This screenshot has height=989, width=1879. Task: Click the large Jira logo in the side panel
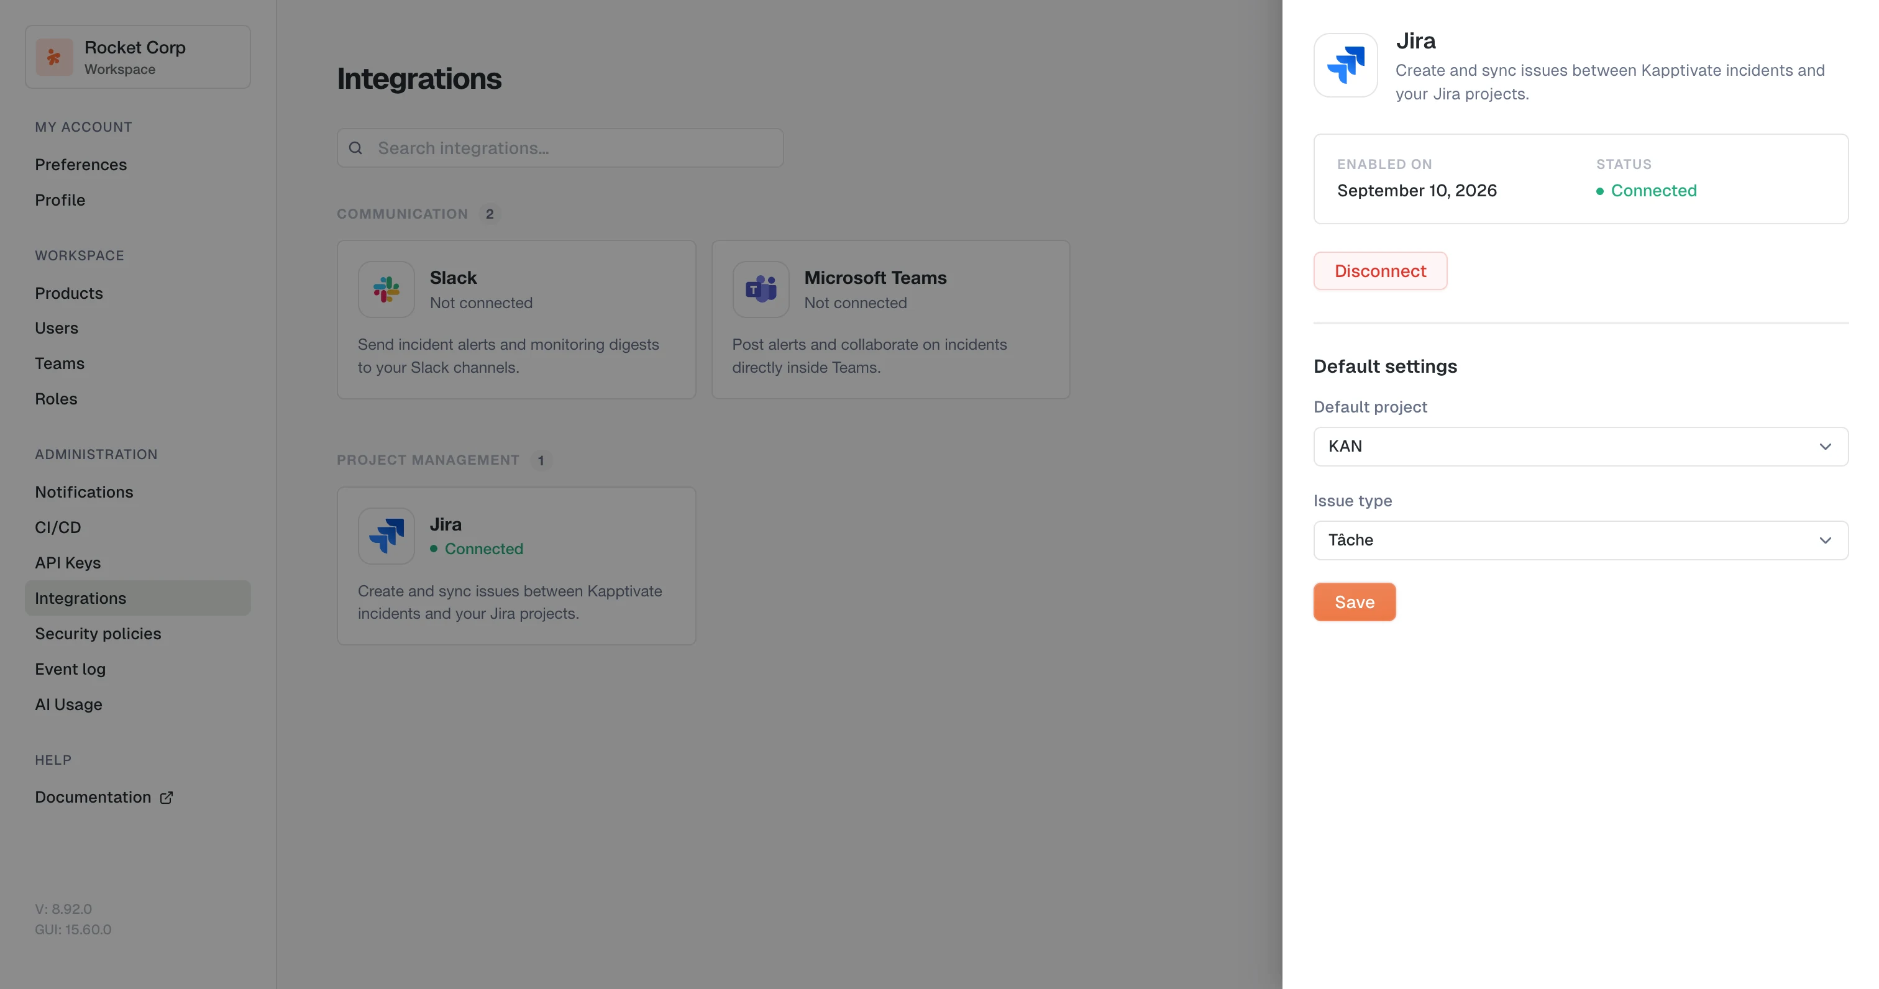1346,65
